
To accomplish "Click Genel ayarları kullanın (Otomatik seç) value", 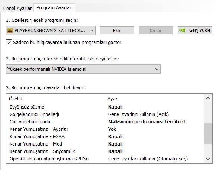I will [148, 159].
